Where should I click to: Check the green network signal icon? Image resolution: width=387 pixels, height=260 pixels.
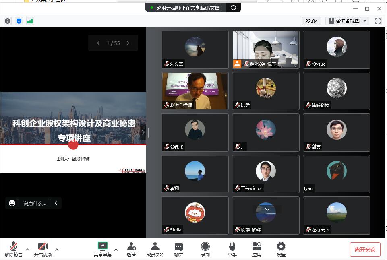(x=30, y=21)
